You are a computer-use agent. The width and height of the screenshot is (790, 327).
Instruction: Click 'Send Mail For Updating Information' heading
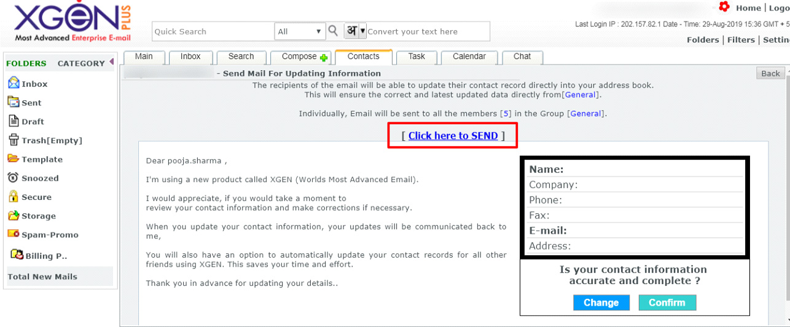point(302,73)
